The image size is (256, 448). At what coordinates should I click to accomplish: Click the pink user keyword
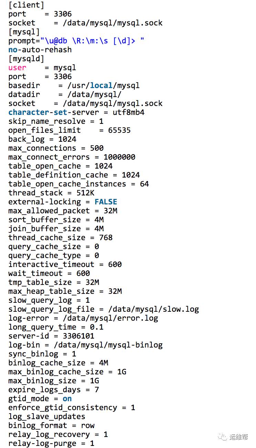[x=17, y=68]
